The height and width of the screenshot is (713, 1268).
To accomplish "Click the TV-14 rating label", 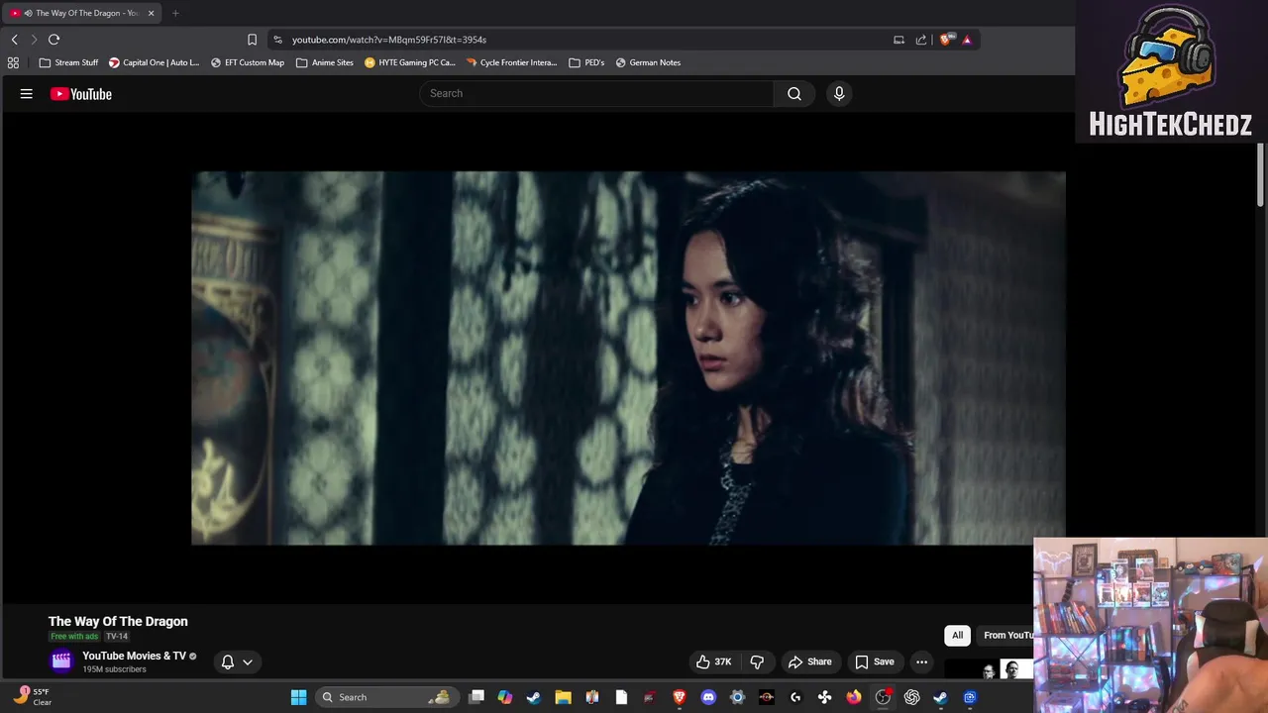I will (x=117, y=636).
